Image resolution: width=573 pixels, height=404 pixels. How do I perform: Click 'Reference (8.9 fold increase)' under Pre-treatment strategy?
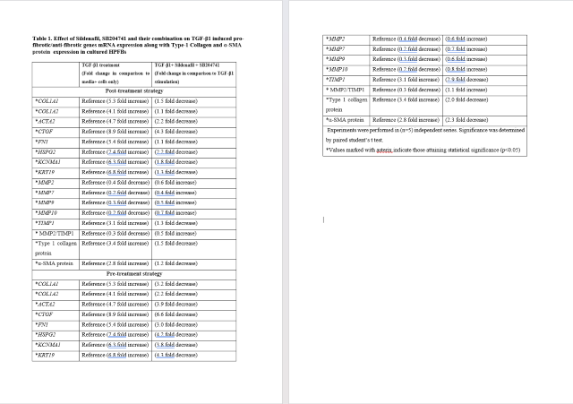click(x=115, y=314)
